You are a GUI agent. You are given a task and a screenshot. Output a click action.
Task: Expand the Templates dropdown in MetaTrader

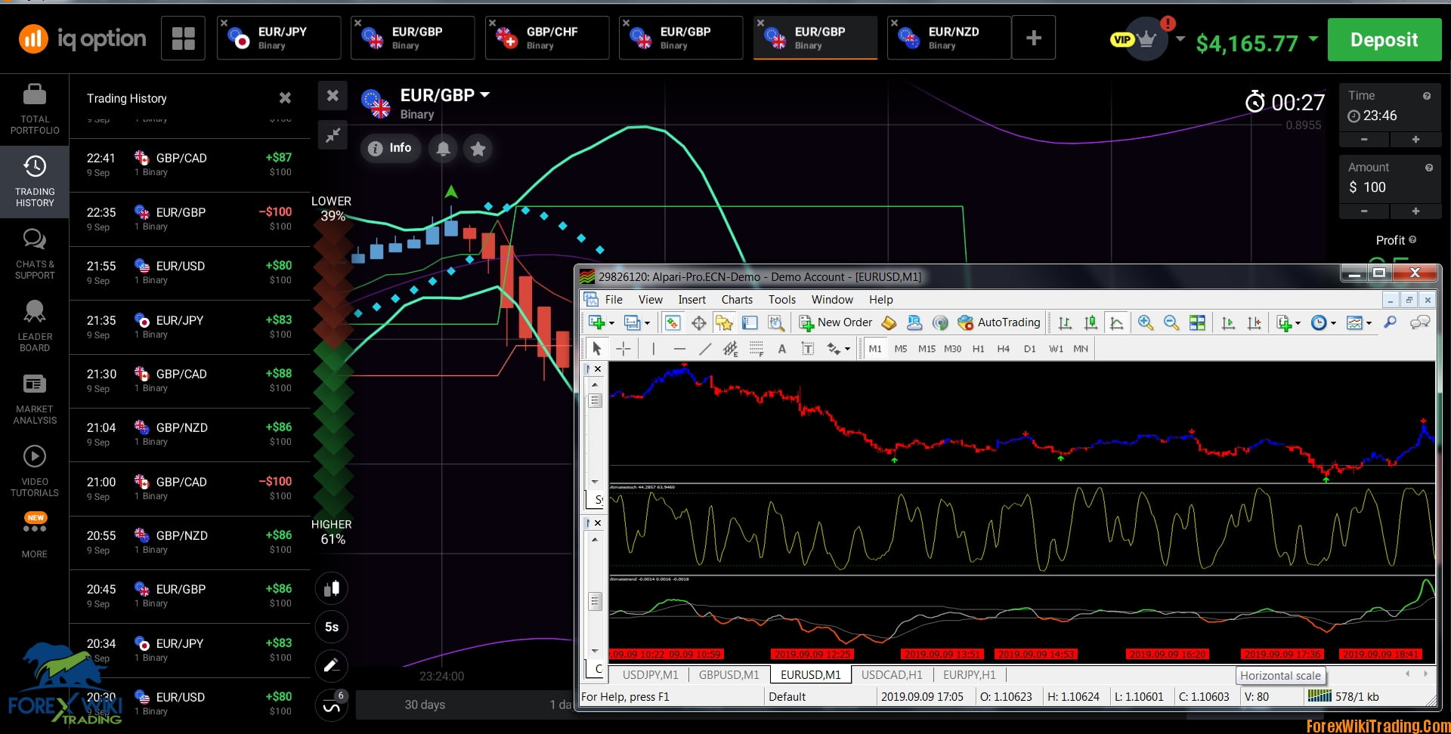[1369, 323]
